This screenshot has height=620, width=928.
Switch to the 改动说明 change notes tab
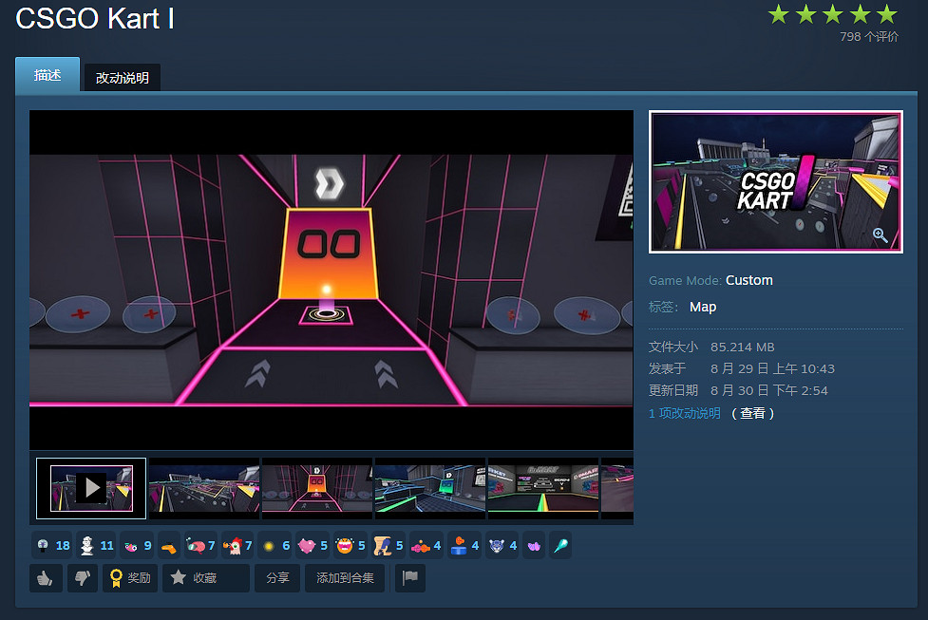pyautogui.click(x=123, y=78)
